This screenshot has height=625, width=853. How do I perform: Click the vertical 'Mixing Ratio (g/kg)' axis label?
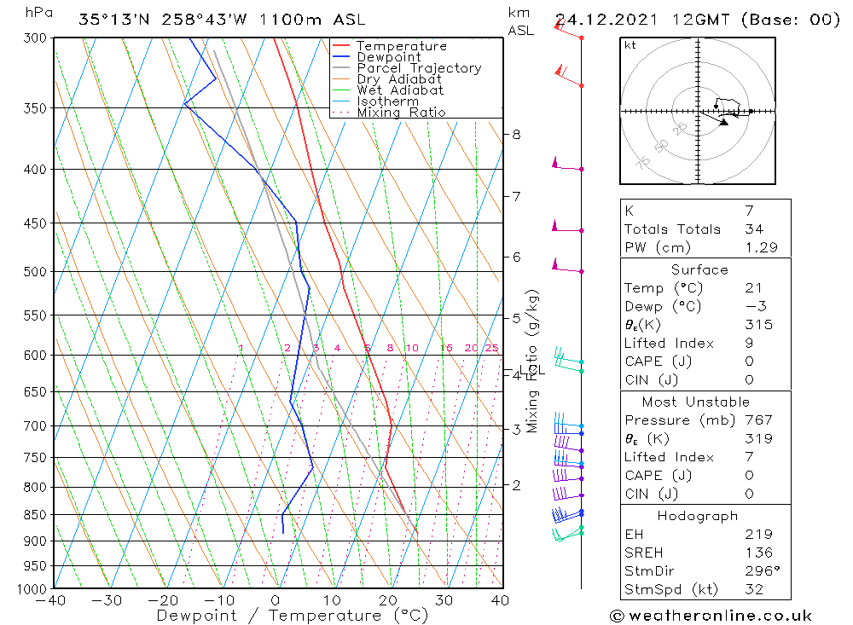[532, 362]
